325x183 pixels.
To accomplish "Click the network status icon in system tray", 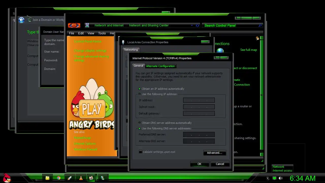I will tap(274, 178).
